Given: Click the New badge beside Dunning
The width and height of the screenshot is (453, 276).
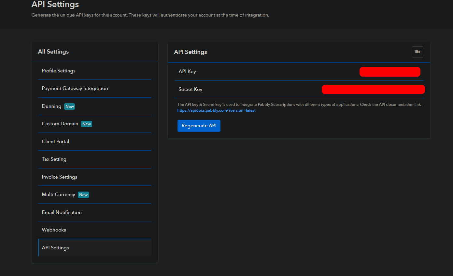Looking at the screenshot, I should tap(69, 107).
